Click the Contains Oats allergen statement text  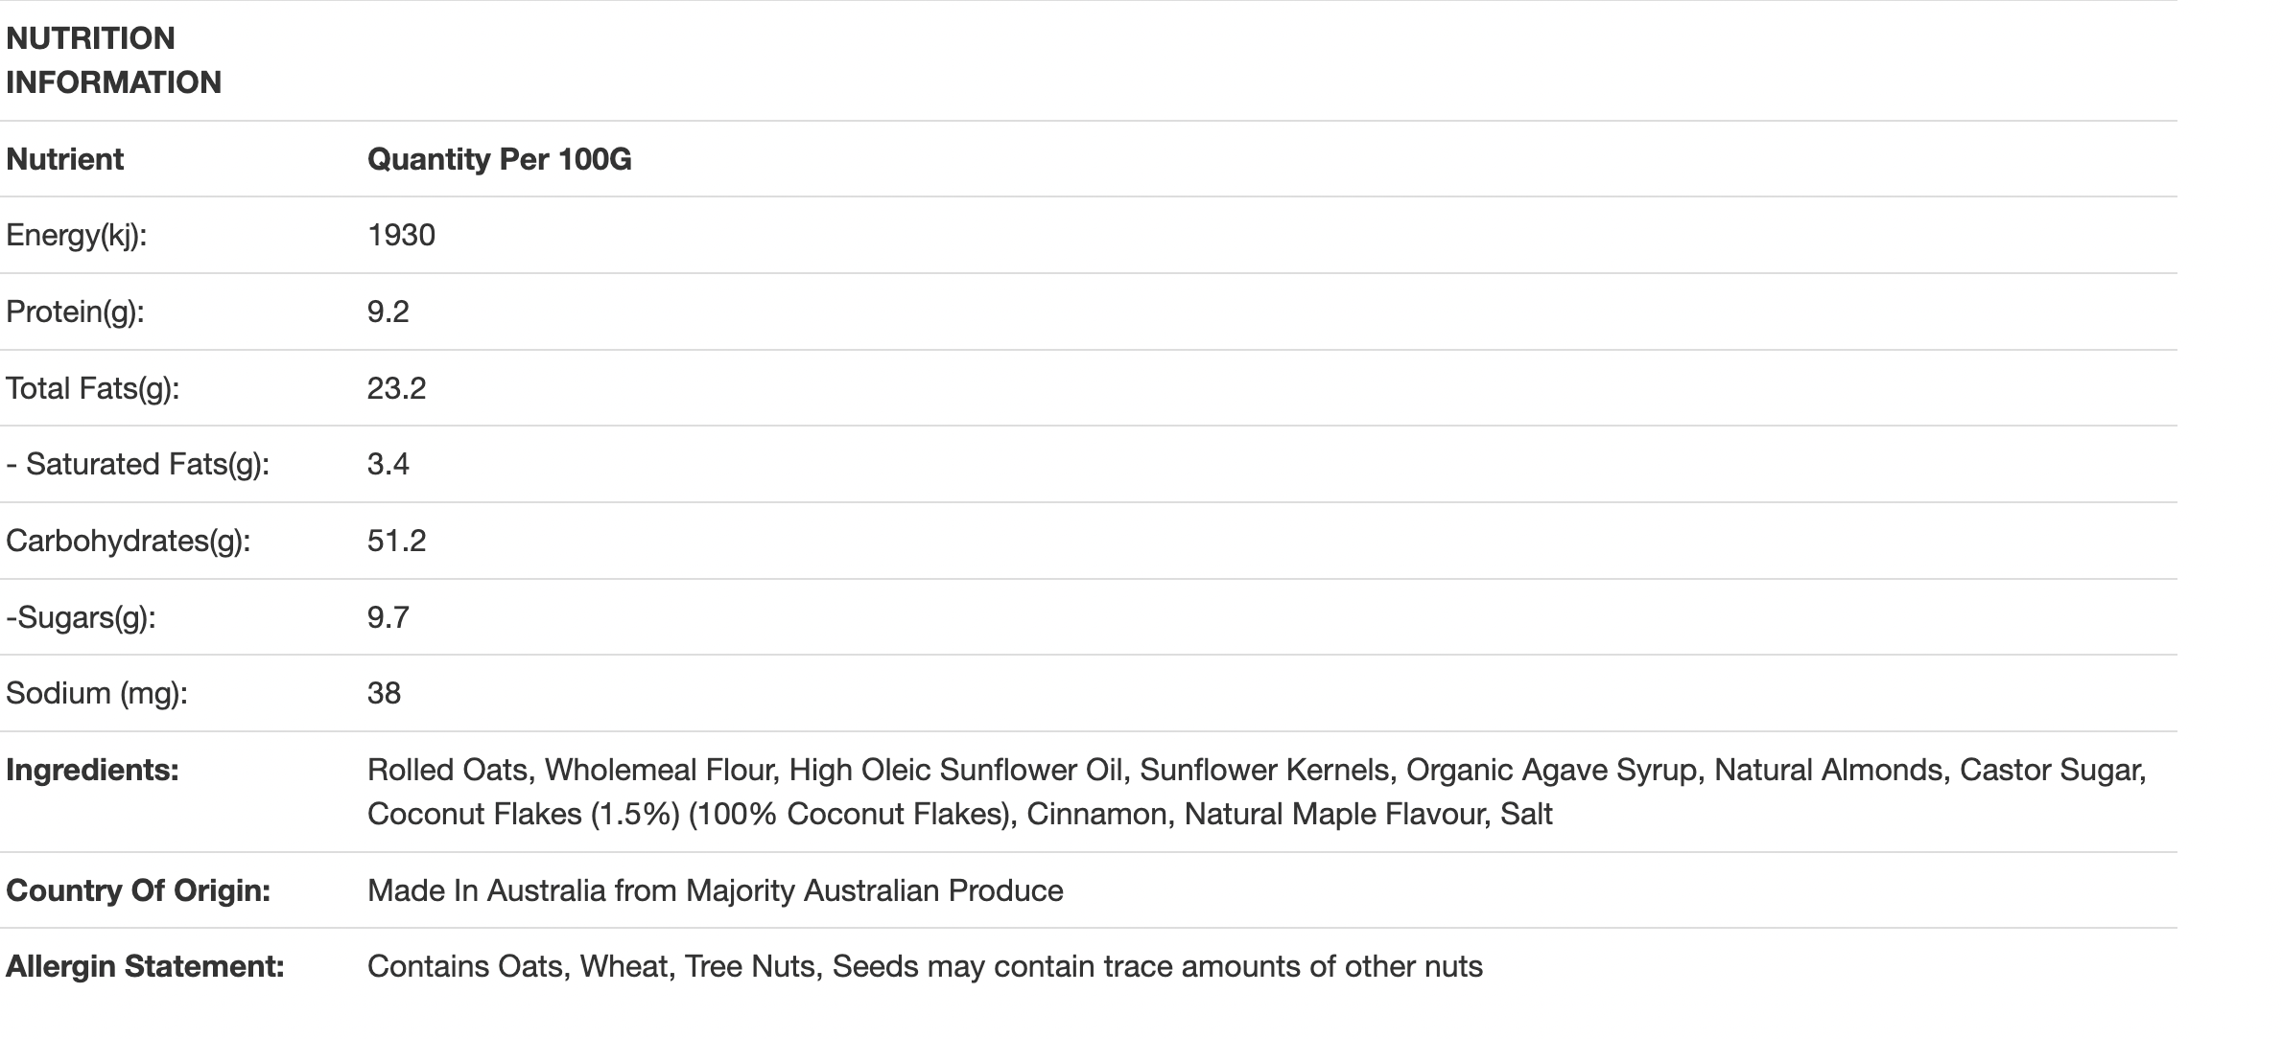tap(925, 966)
